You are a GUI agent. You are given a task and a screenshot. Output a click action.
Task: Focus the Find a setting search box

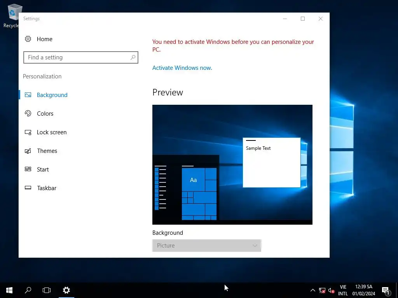tap(81, 57)
